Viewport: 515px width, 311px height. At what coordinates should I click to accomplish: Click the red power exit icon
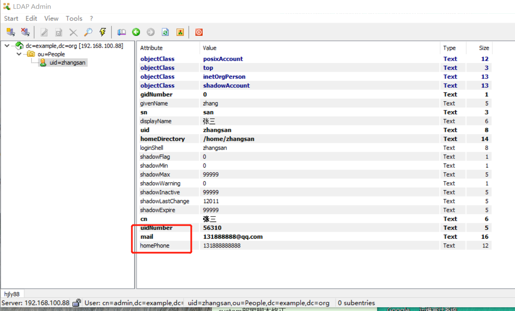(199, 32)
